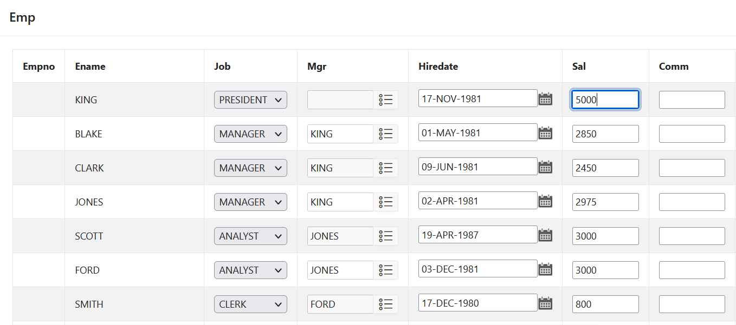Click the Sal column header
The width and height of the screenshot is (736, 325).
579,66
